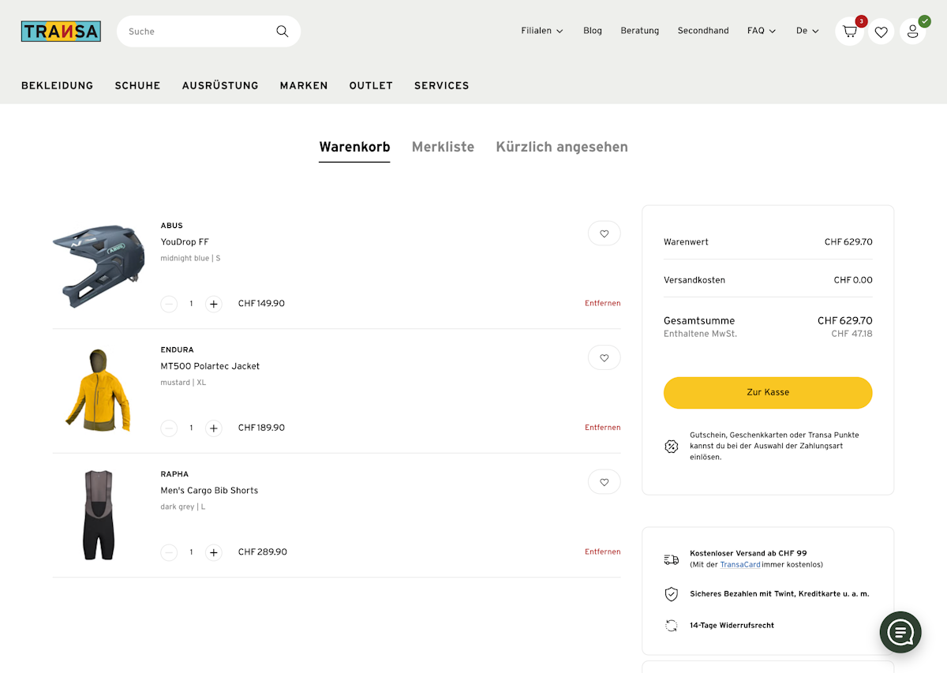947x673 pixels.
Task: Open the Services menu
Action: [x=442, y=85]
